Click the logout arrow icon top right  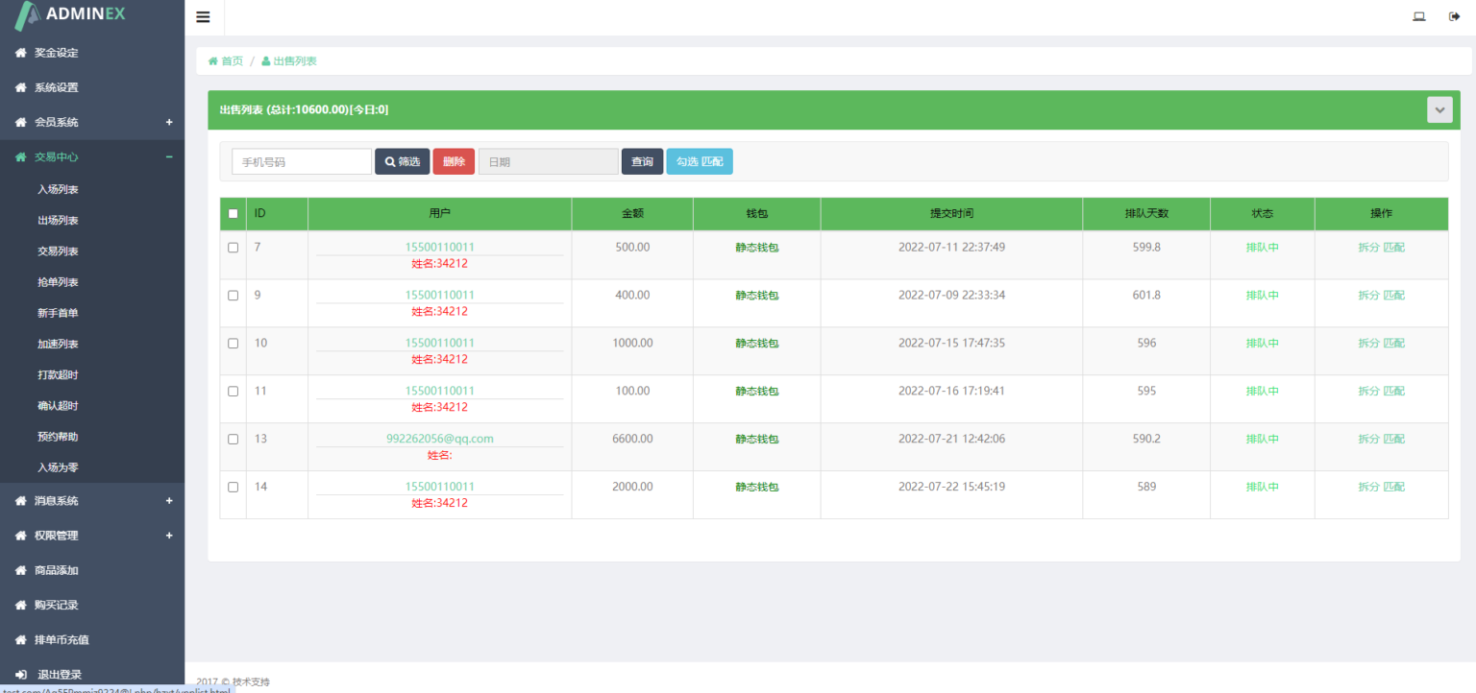pos(1454,16)
